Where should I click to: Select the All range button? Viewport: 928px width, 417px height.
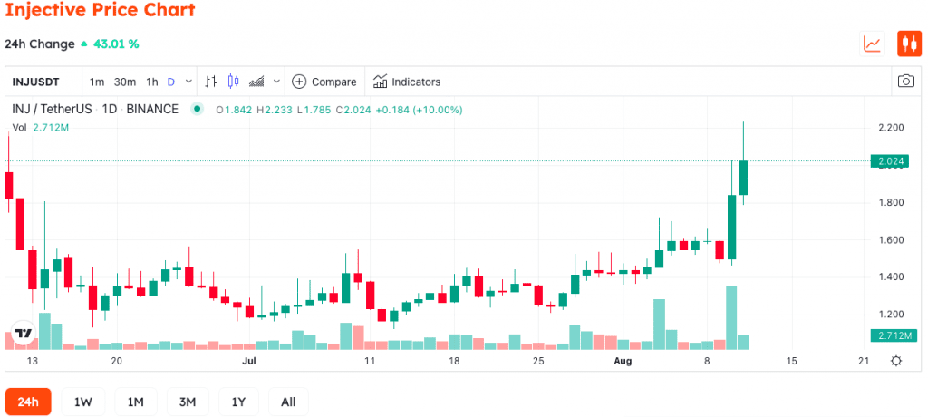tap(288, 402)
